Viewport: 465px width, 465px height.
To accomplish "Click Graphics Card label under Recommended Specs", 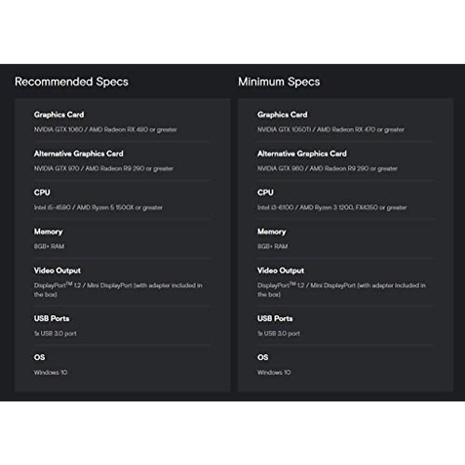I will click(59, 115).
